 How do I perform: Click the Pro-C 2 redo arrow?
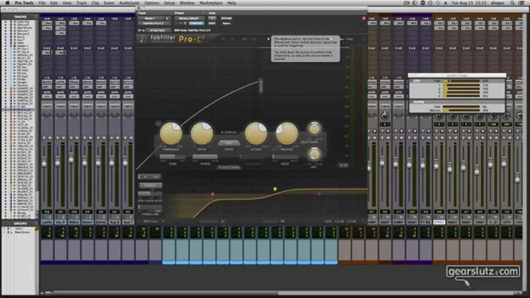tap(232, 39)
